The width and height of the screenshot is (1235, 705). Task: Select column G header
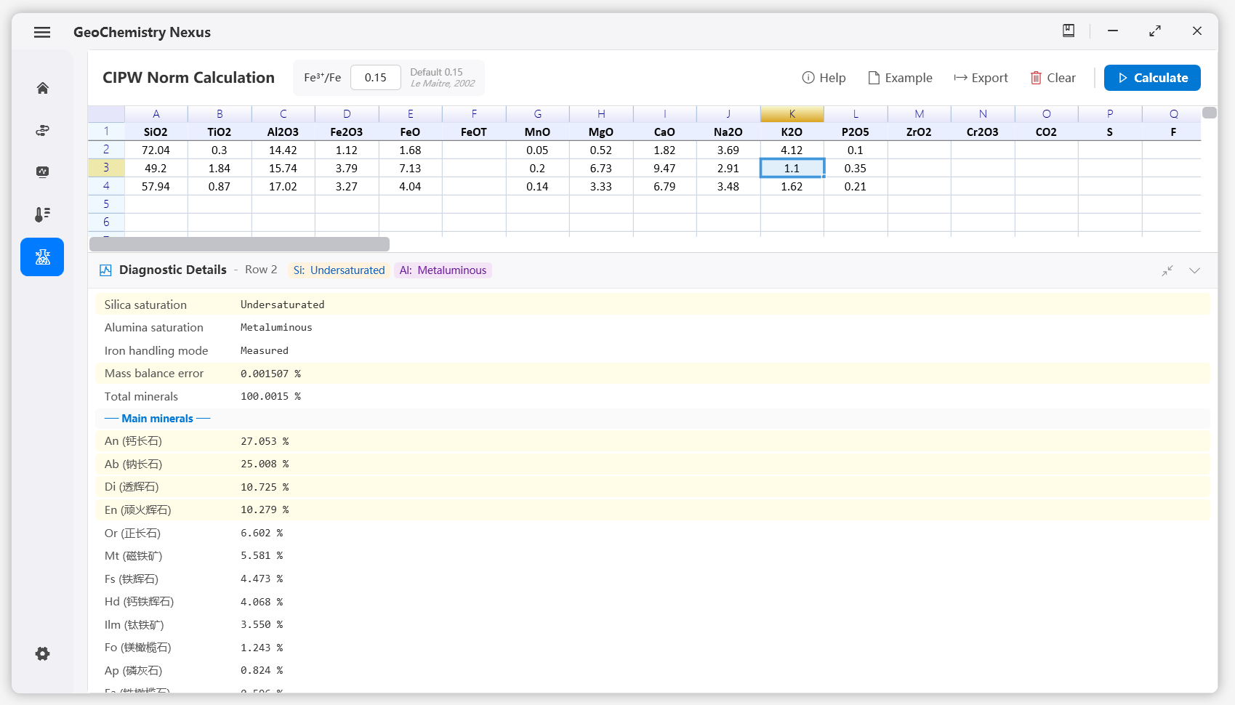pyautogui.click(x=537, y=114)
